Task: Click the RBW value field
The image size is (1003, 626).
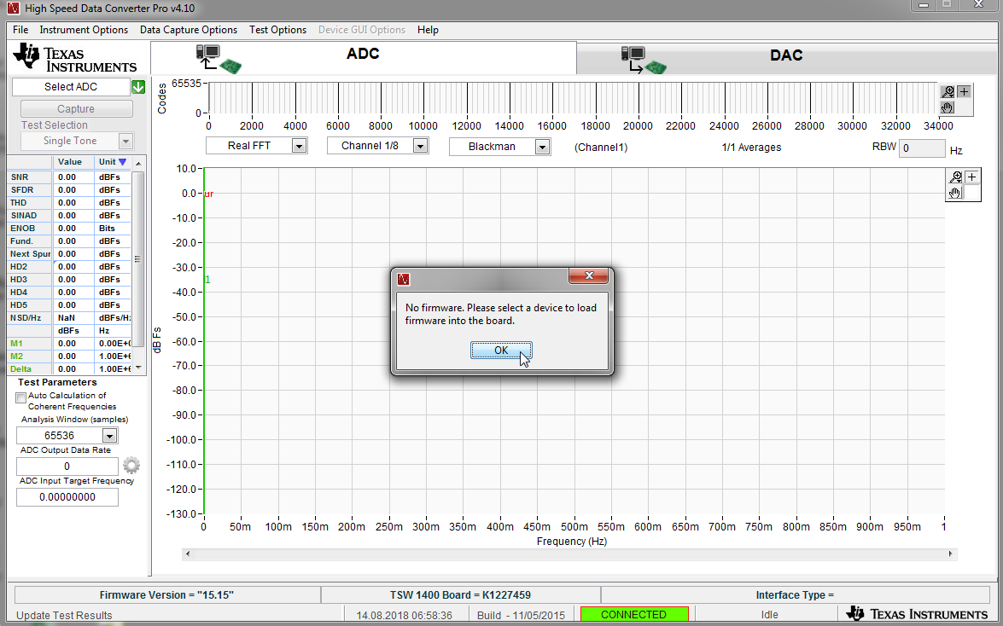Action: click(x=922, y=148)
